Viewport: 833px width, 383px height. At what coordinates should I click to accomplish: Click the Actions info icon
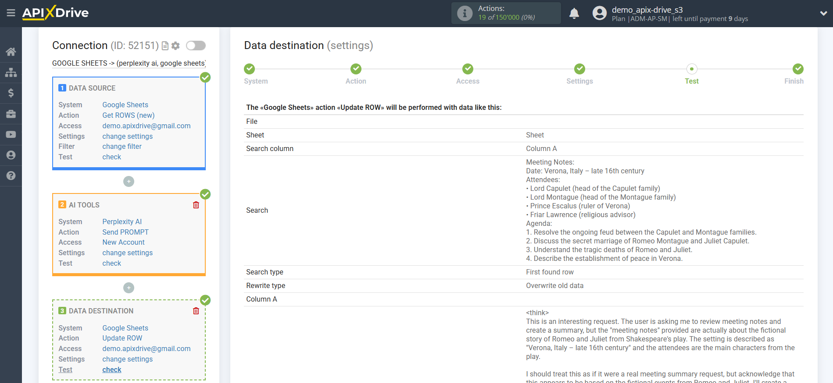point(465,13)
